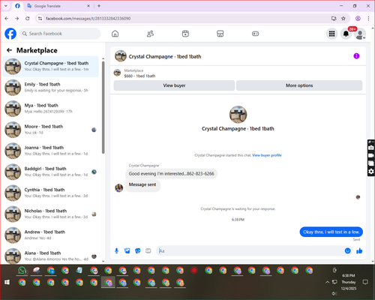Viewport: 375px width, 300px height.
Task: Open the Andrew 1bed 1bath conversation
Action: click(51, 235)
